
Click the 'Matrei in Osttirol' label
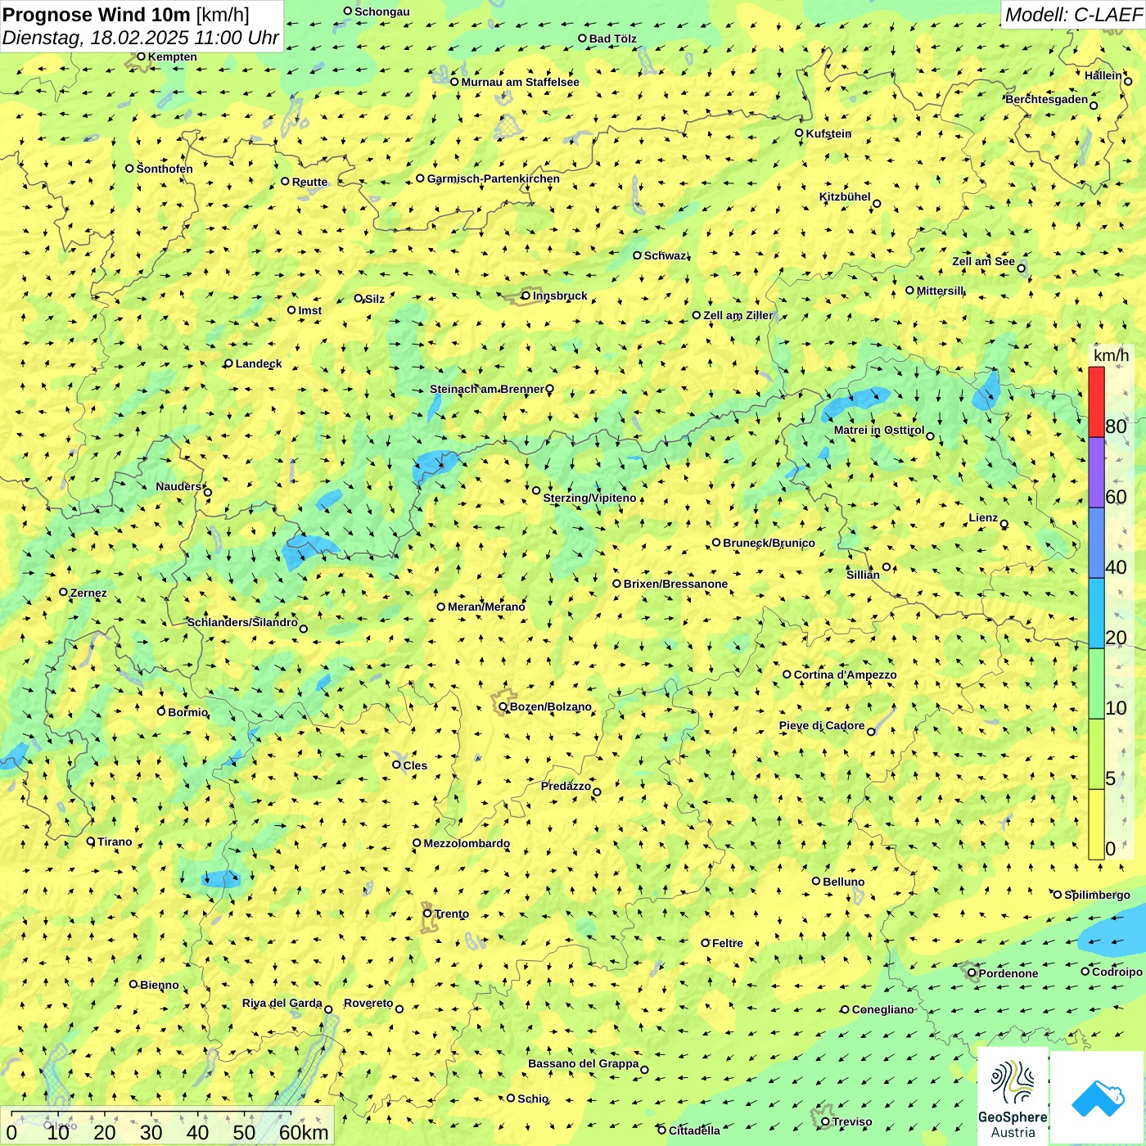point(879,430)
